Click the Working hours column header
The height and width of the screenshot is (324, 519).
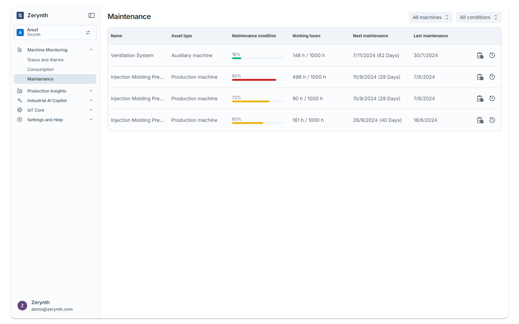coord(306,36)
